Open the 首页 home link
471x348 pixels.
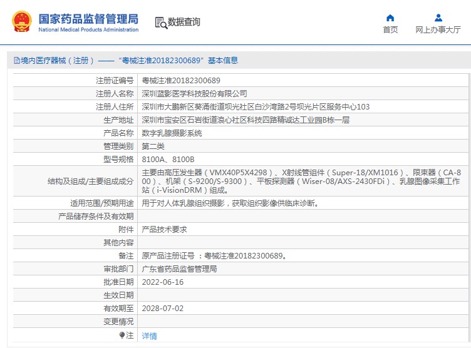point(390,29)
